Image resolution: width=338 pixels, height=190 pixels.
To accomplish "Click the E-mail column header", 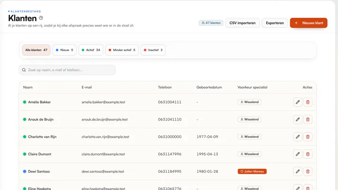I will coord(87,87).
